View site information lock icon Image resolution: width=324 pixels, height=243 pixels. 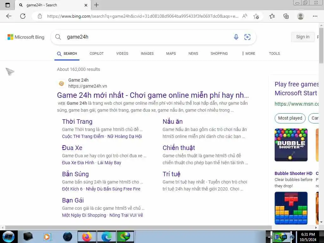pyautogui.click(x=40, y=16)
